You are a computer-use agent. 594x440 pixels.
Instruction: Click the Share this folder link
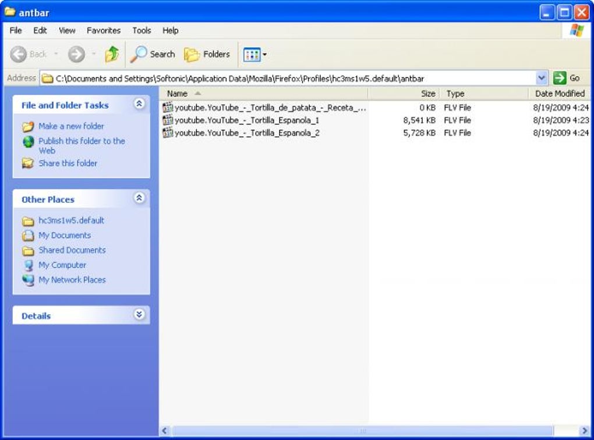point(68,163)
